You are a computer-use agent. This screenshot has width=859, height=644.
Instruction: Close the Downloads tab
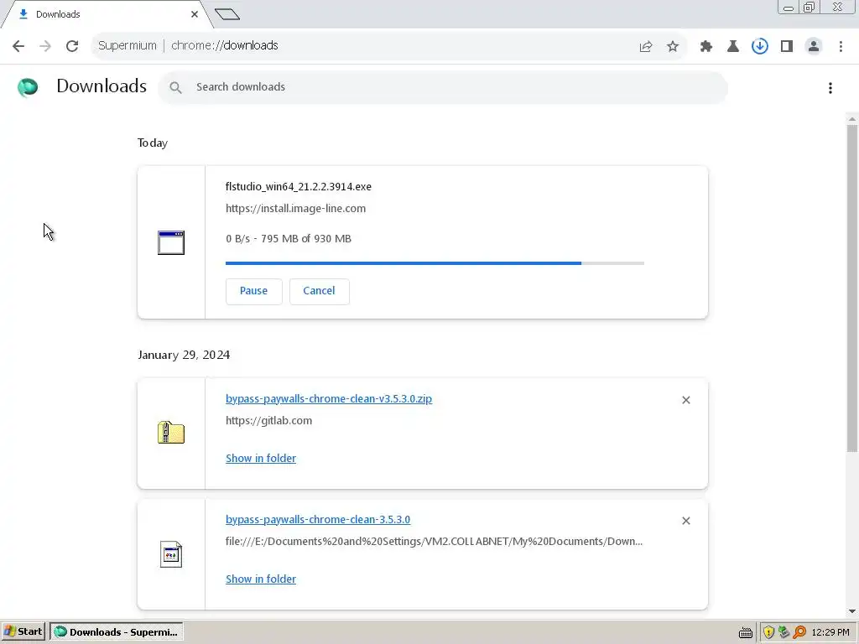195,14
